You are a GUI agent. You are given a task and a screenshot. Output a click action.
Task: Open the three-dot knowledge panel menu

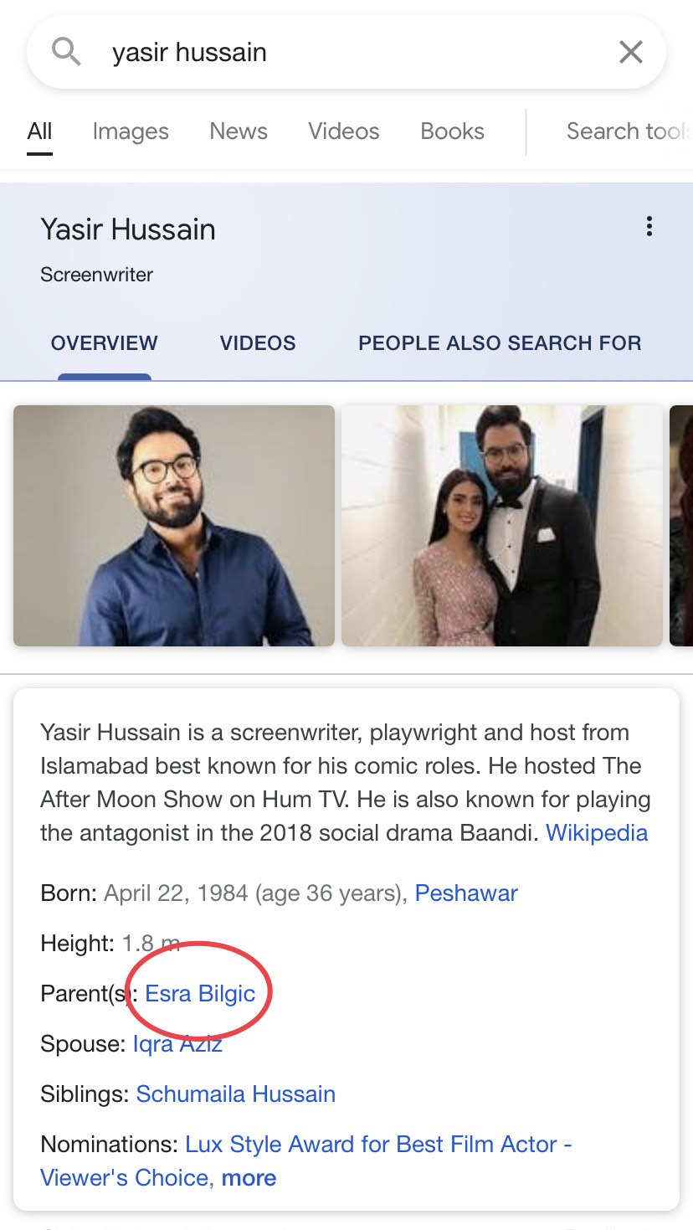point(649,227)
